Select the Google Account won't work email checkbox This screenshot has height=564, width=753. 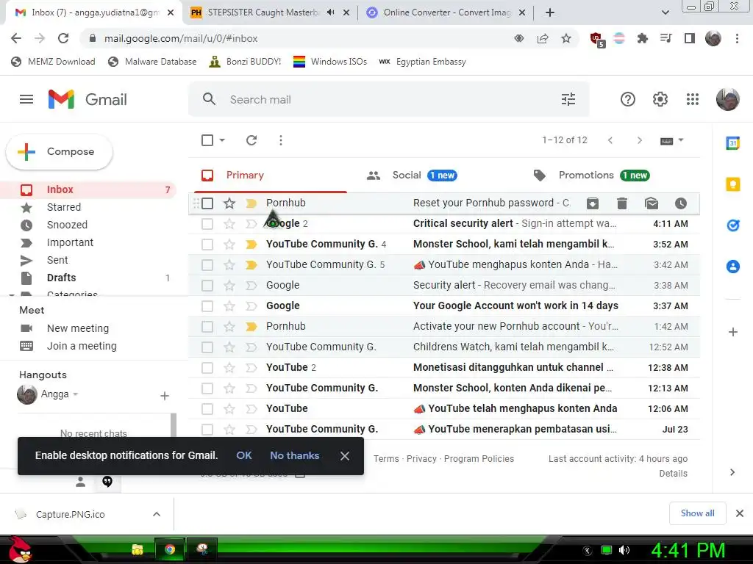pos(207,306)
